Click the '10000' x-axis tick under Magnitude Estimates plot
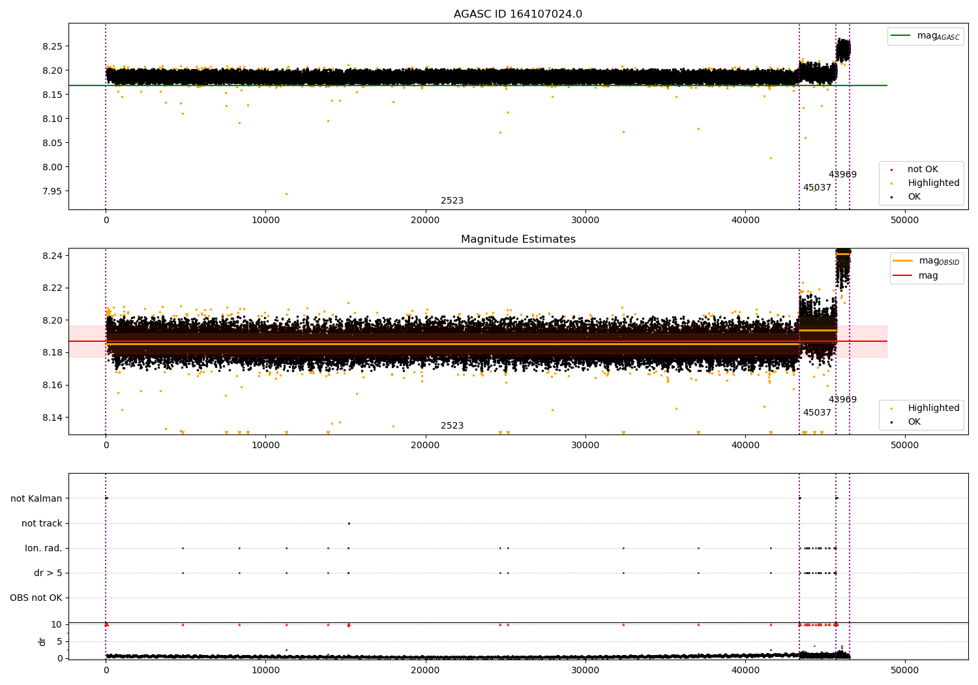 point(265,446)
